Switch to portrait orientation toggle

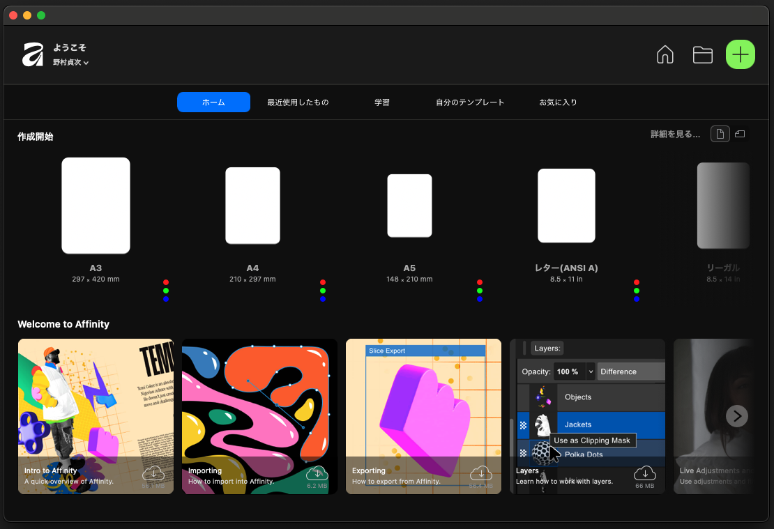point(720,134)
